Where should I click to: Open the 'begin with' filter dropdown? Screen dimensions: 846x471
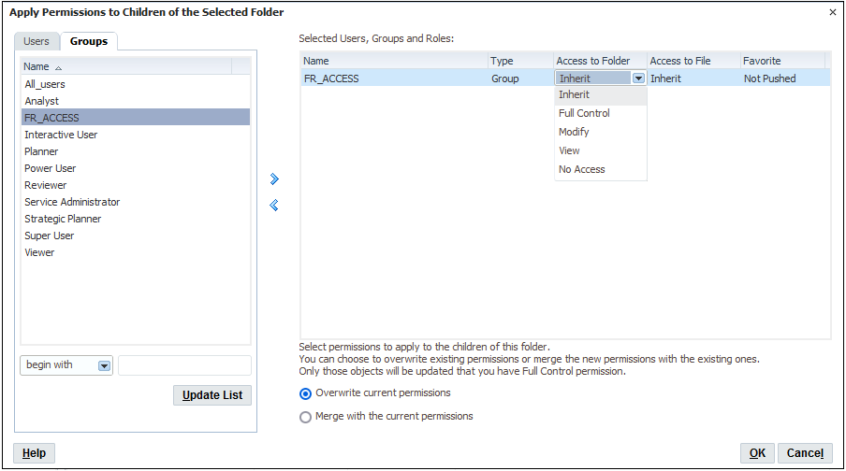pos(104,365)
